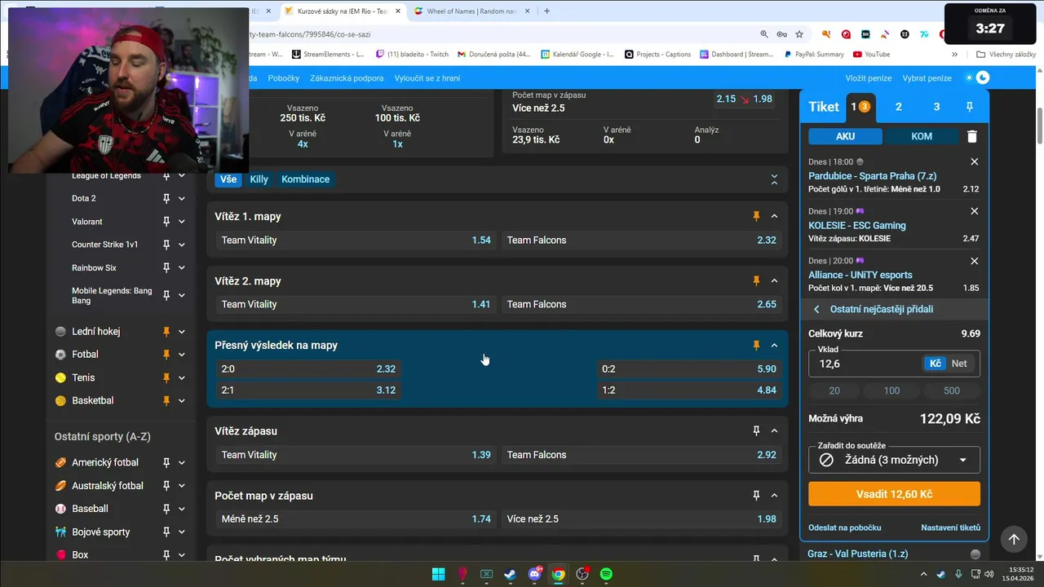This screenshot has width=1044, height=587.
Task: Open Zákaznická podpora menu item
Action: tap(347, 78)
